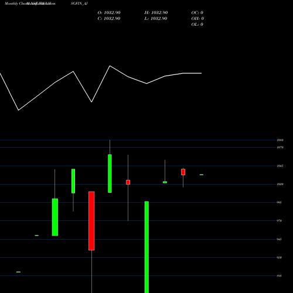
Task: Click the OL: 0 value
Action: [197, 24]
